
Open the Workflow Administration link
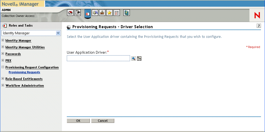(25, 86)
